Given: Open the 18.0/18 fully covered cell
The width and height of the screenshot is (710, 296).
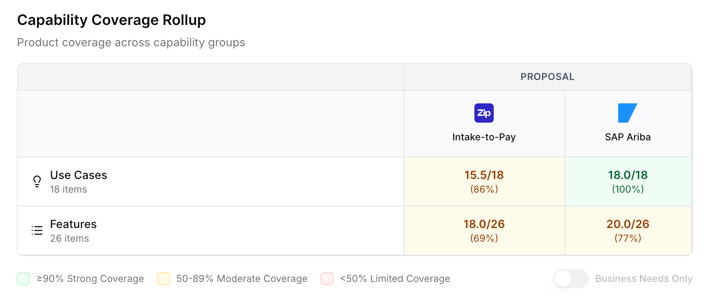Looking at the screenshot, I should [627, 181].
